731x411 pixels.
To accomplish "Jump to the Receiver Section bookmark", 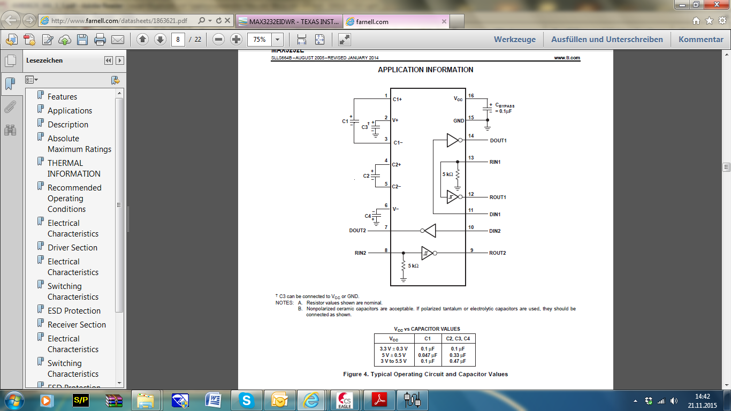I will [77, 325].
